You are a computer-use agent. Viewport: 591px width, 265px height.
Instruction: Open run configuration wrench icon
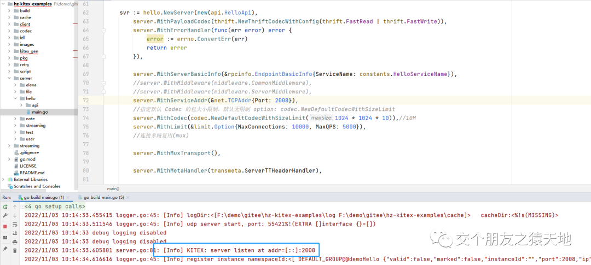[x=5, y=215]
